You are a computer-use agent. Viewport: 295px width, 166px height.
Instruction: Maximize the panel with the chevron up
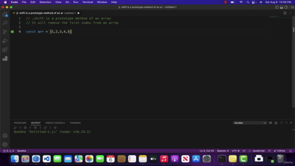[287, 123]
